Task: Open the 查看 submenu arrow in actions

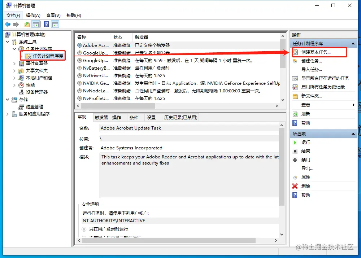Action: pyautogui.click(x=353, y=105)
